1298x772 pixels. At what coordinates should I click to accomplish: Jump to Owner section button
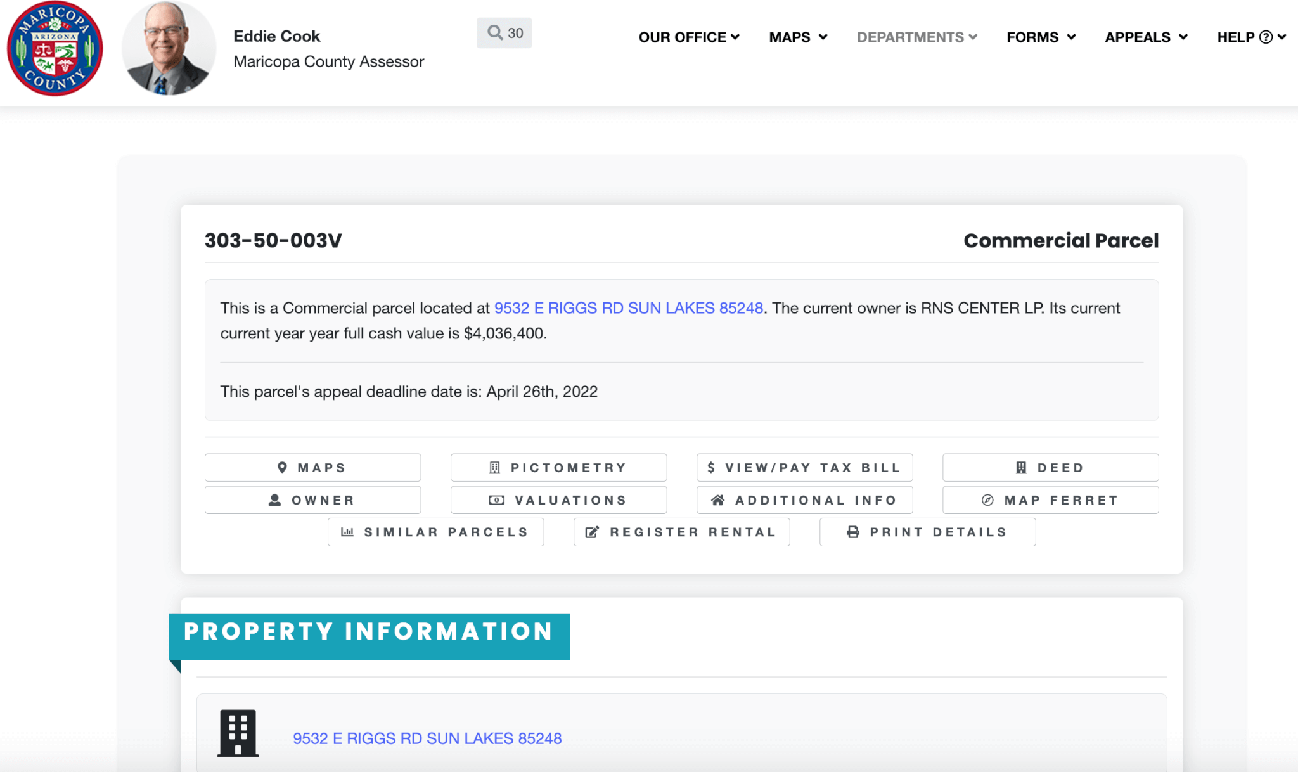coord(312,500)
